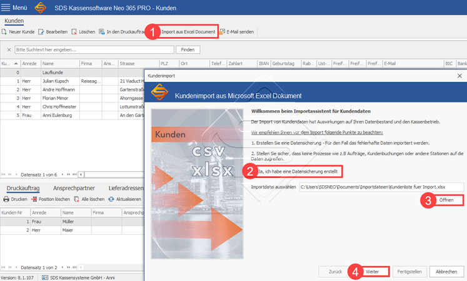Image resolution: width=467 pixels, height=281 pixels.
Task: Click the Ort column header
Action: pyautogui.click(x=194, y=64)
